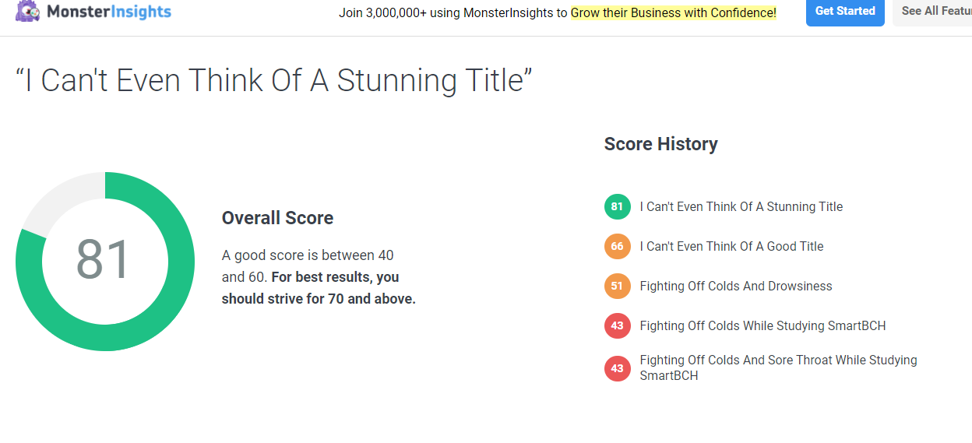Click the large 81 number in the chart
The width and height of the screenshot is (972, 443).
click(103, 260)
